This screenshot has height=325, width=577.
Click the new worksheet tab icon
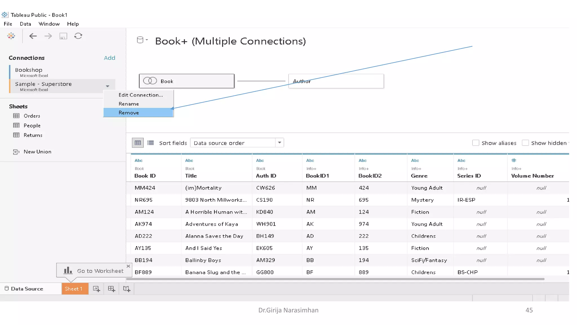tap(96, 289)
